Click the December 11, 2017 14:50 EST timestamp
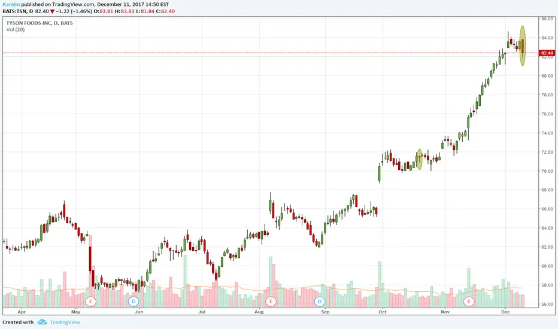The image size is (558, 329). coord(133,5)
